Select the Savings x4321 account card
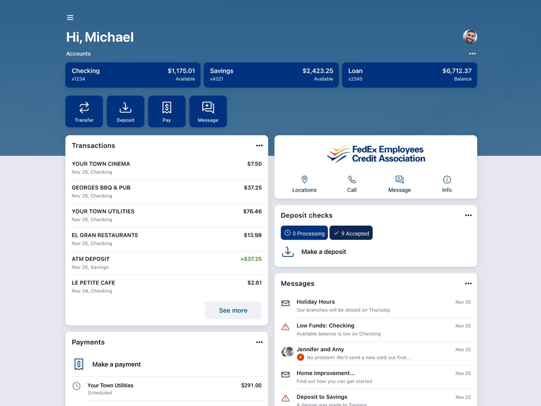 click(271, 75)
